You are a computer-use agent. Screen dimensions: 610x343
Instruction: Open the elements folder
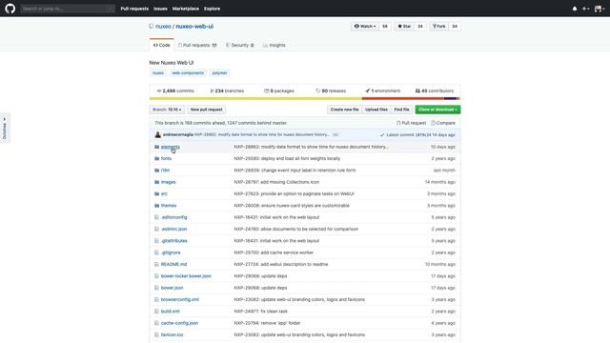(x=171, y=147)
